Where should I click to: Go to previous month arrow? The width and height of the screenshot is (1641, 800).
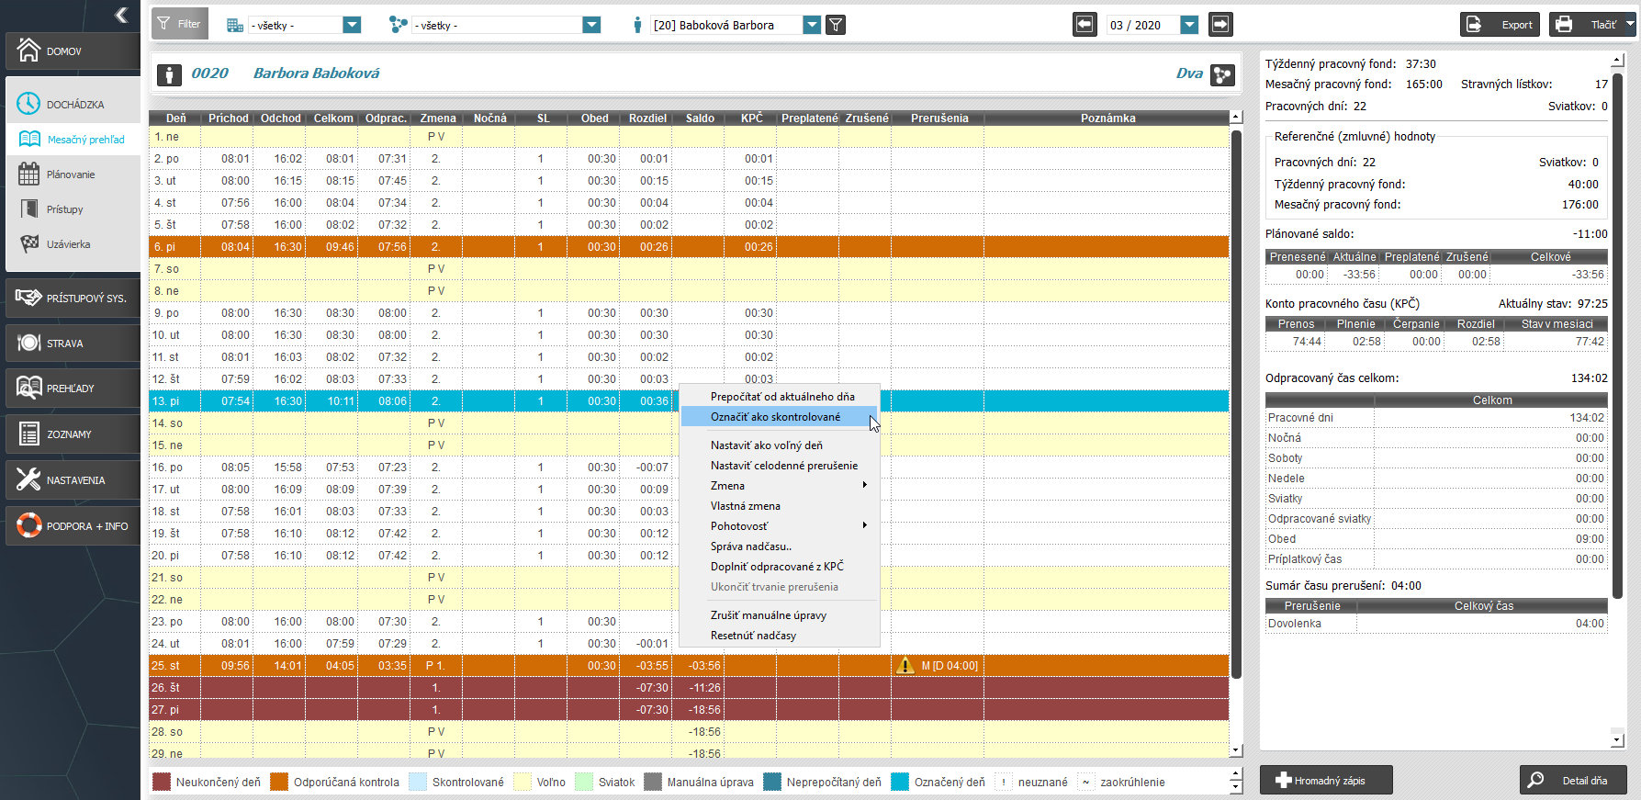click(1085, 25)
